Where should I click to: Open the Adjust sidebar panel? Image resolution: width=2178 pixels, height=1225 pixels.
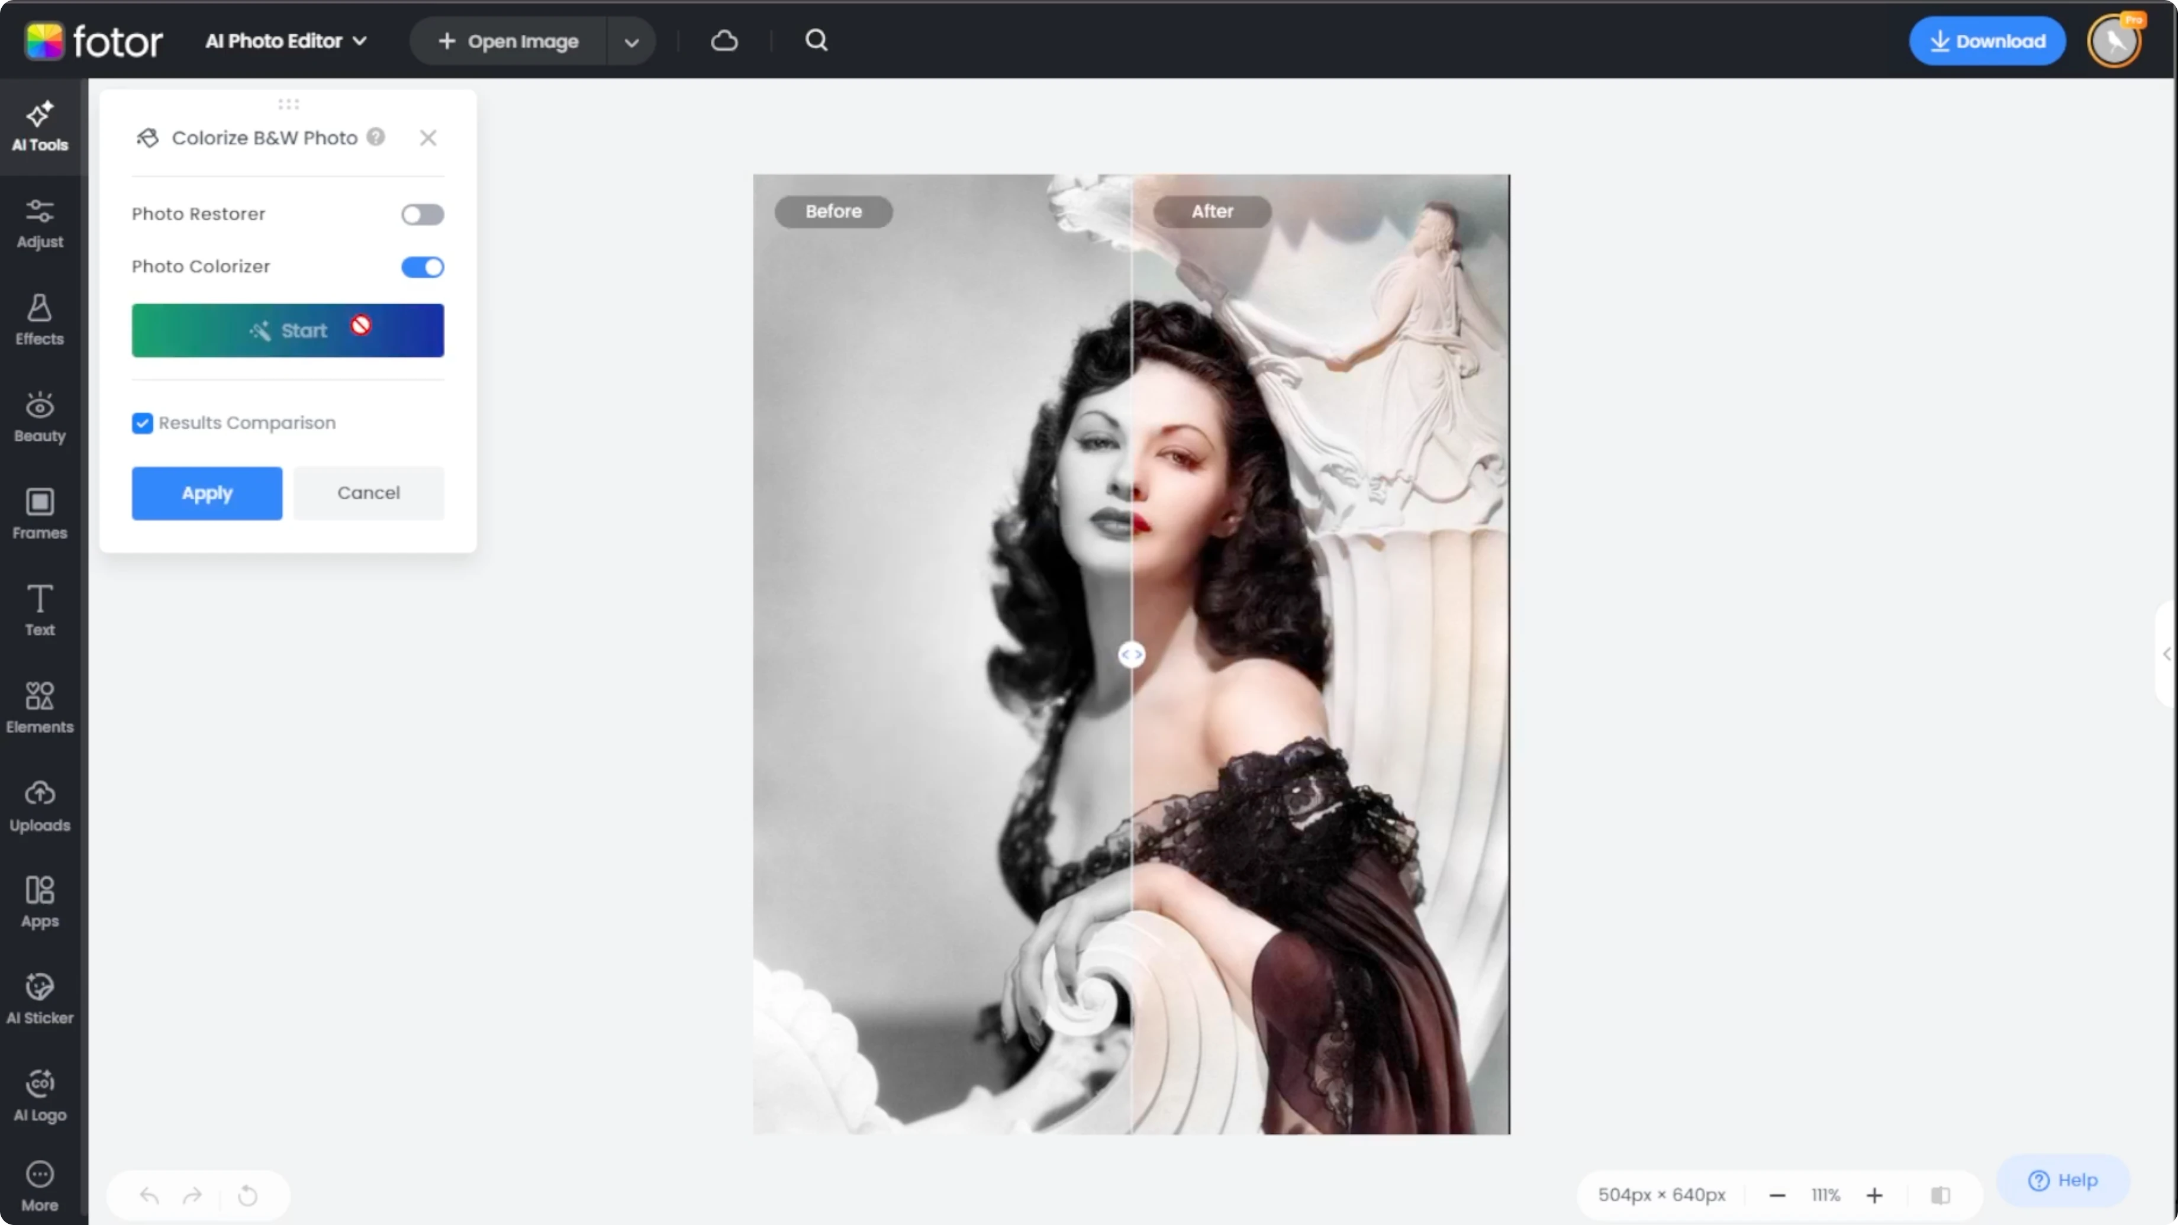coord(40,224)
